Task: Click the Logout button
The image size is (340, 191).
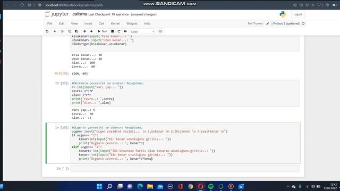Action: [x=297, y=14]
